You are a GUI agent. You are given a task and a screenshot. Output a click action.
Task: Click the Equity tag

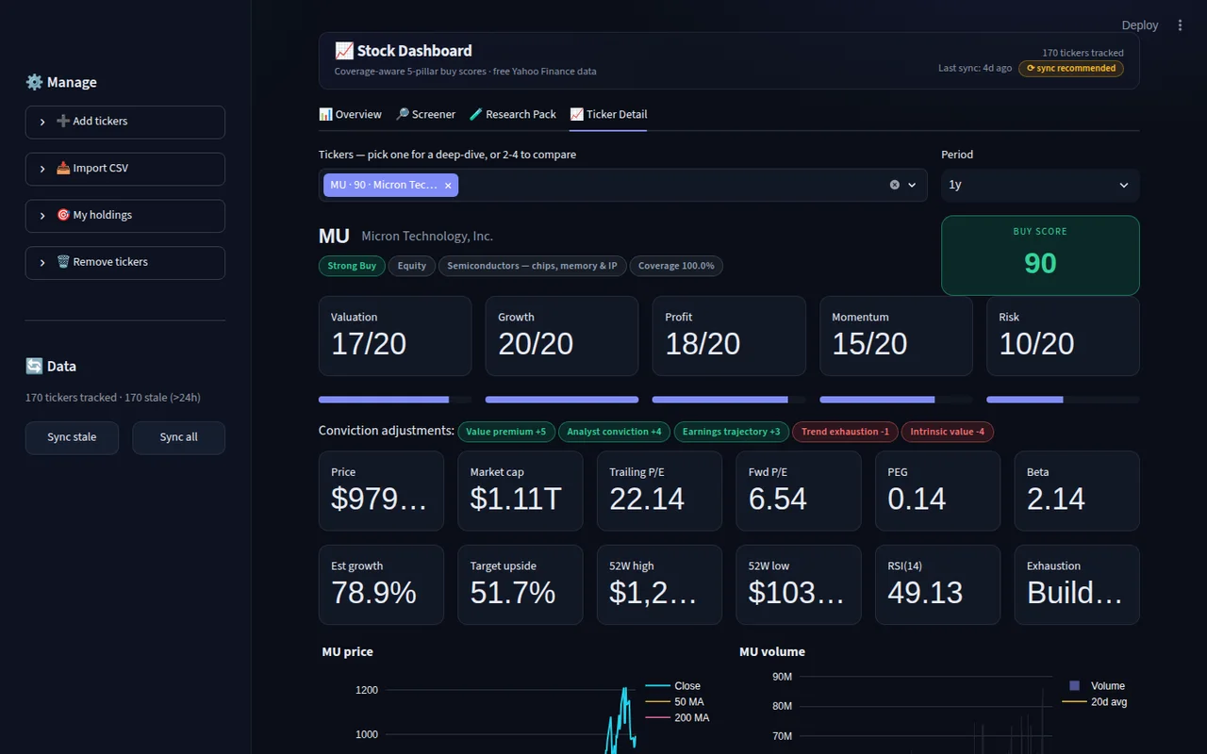click(411, 266)
